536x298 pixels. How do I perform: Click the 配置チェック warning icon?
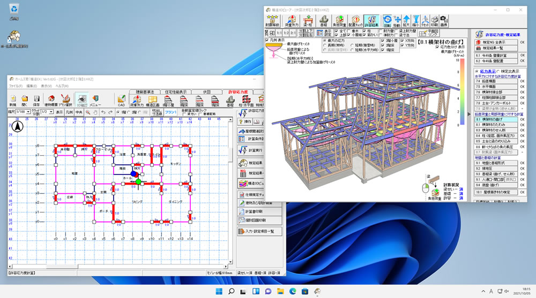pyautogui.click(x=355, y=21)
